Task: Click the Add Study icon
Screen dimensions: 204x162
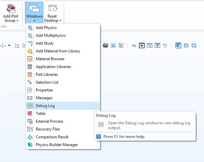Action: click(30, 43)
